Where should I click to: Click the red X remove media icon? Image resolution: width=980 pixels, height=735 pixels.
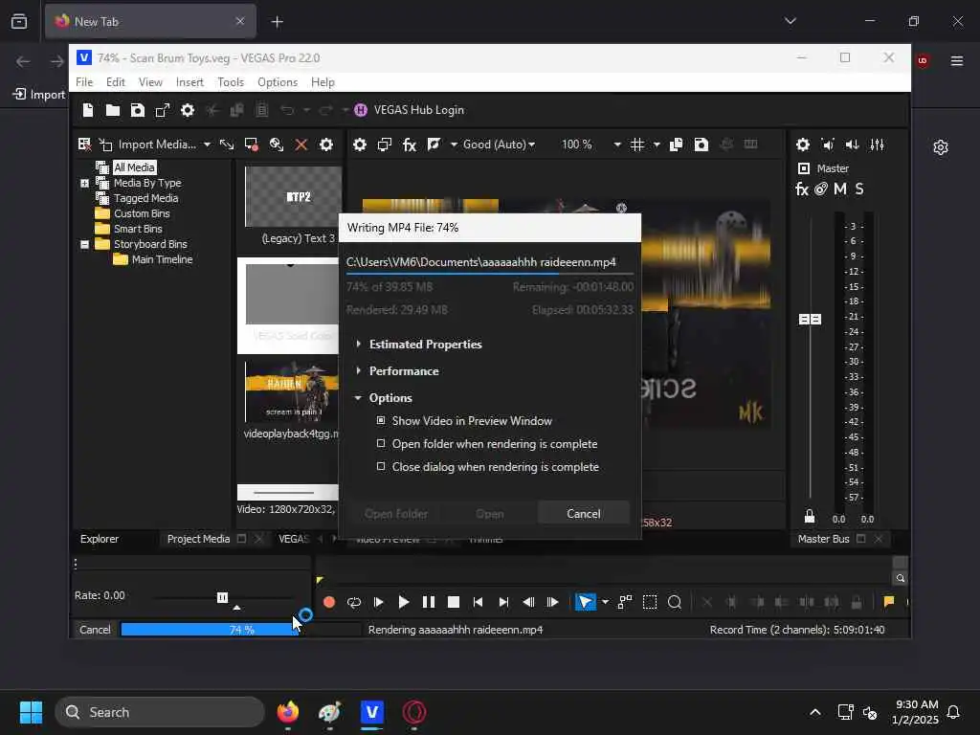tap(301, 145)
